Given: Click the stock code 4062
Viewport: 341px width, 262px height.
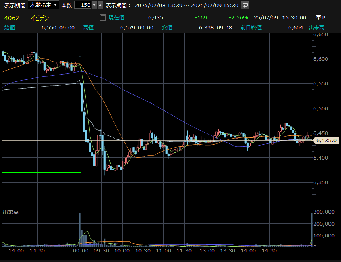Looking at the screenshot, I should click(x=11, y=18).
